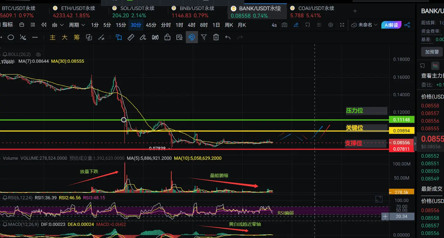Select the ruler measure tool
Screen dimensions: 444x238
(x=131, y=37)
